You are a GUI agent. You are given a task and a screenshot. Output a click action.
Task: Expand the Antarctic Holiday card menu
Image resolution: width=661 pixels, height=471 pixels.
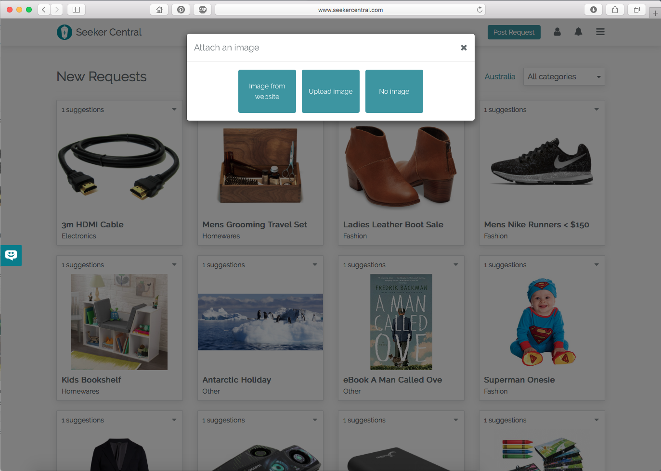click(x=315, y=265)
